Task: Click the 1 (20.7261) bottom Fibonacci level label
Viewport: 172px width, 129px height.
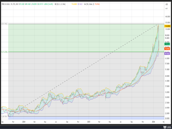Action: (x=4, y=117)
